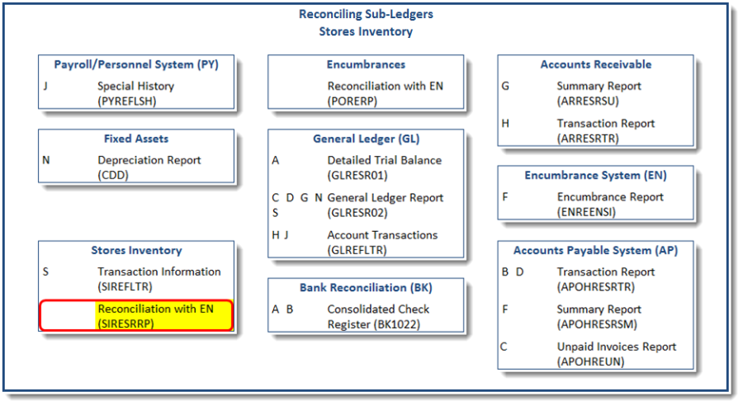Open Detailed Trial Balance (GLRESR01)
Screen dimensions: 743x406
[384, 168]
